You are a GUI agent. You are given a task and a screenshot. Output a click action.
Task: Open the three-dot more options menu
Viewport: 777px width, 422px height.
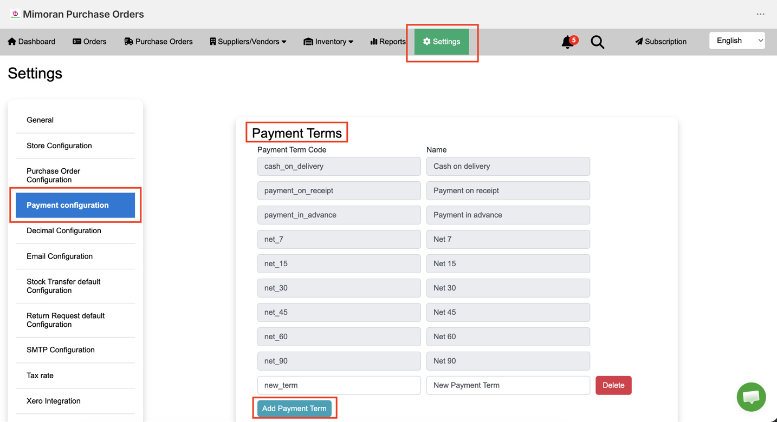761,14
